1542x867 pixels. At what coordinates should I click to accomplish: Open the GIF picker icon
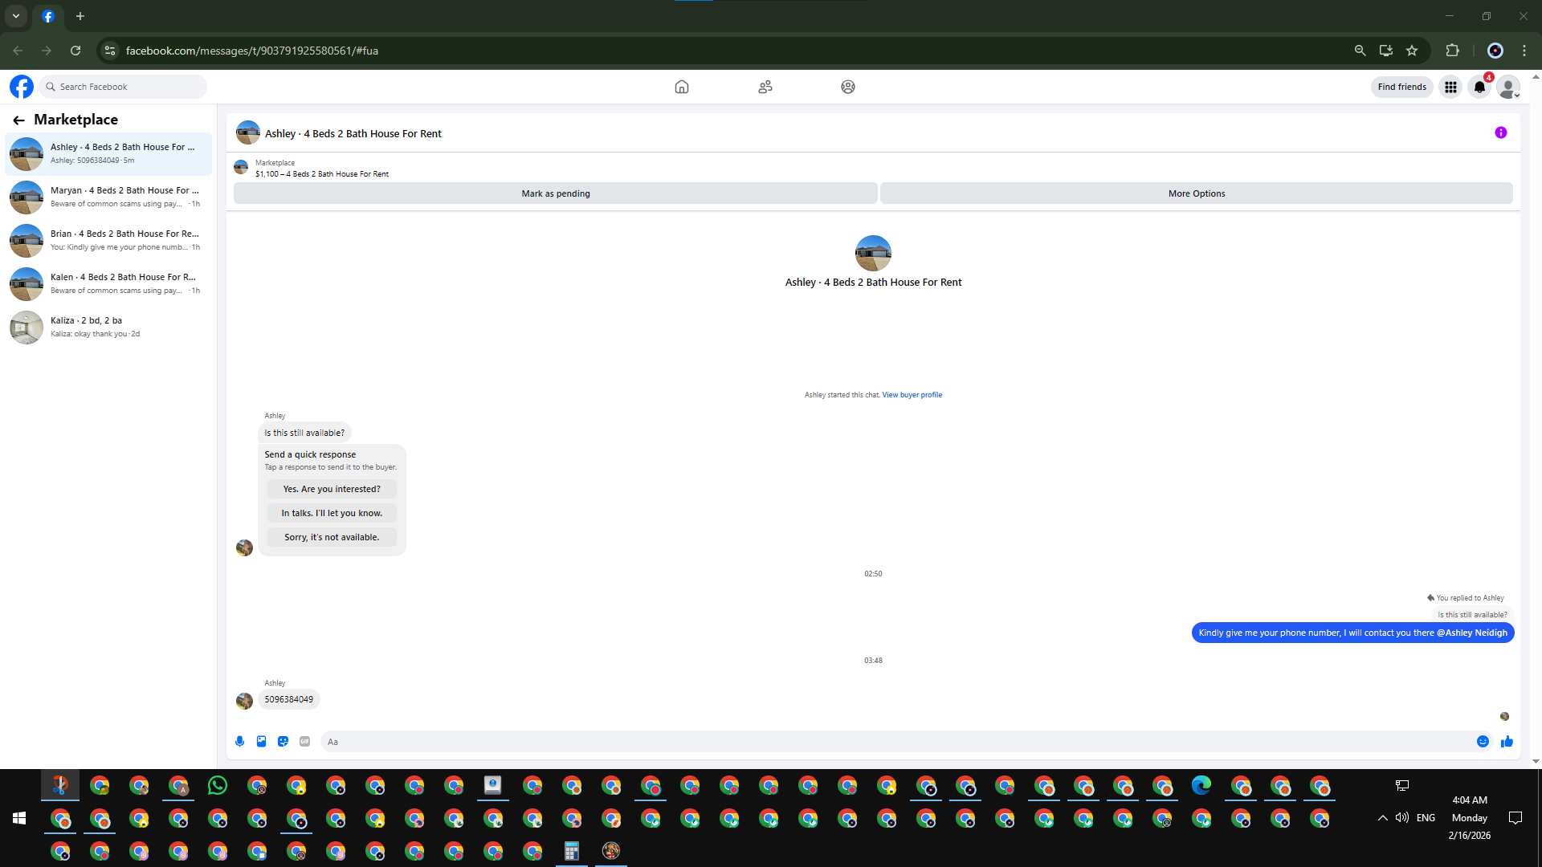[x=304, y=742]
